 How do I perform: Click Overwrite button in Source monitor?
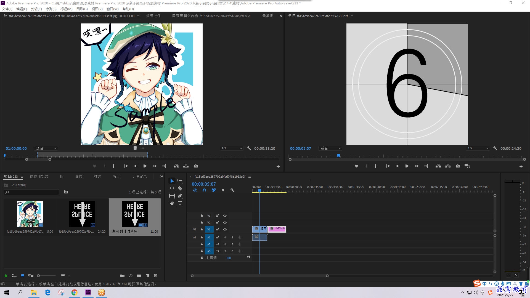(x=186, y=166)
